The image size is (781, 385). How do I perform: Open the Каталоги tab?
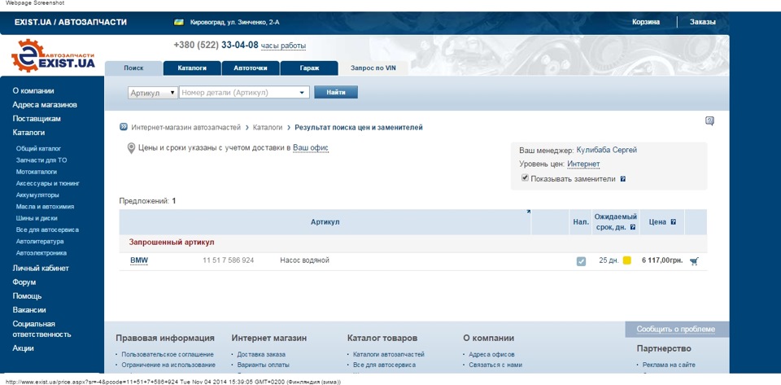[x=192, y=68]
